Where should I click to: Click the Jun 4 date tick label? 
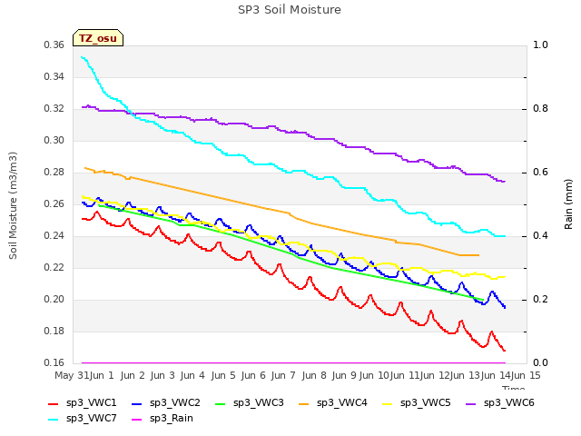tap(192, 375)
